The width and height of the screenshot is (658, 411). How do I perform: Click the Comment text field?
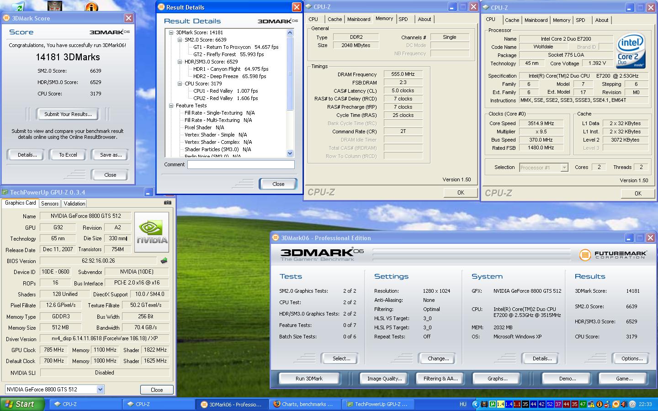(241, 164)
